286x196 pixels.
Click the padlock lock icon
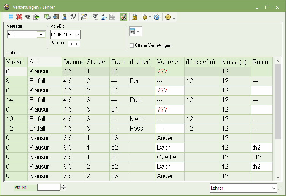(x=134, y=17)
